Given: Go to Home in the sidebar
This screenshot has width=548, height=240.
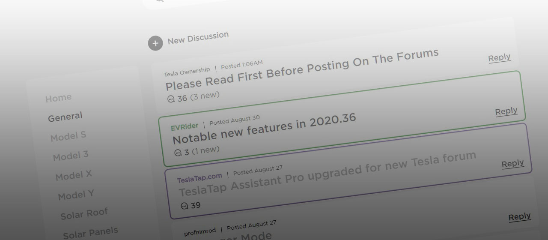Looking at the screenshot, I should [x=59, y=98].
